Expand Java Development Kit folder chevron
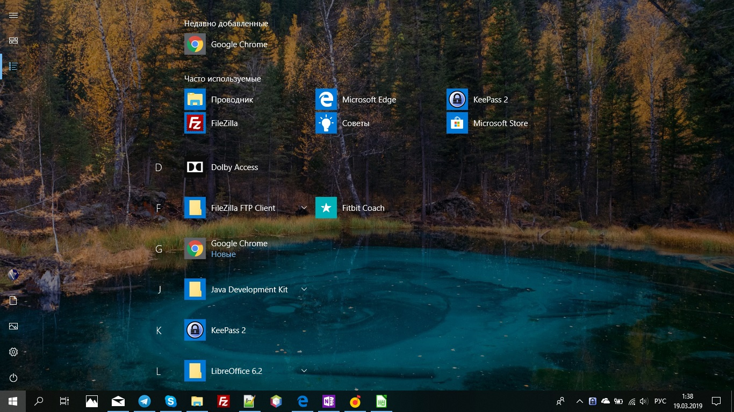 304,289
